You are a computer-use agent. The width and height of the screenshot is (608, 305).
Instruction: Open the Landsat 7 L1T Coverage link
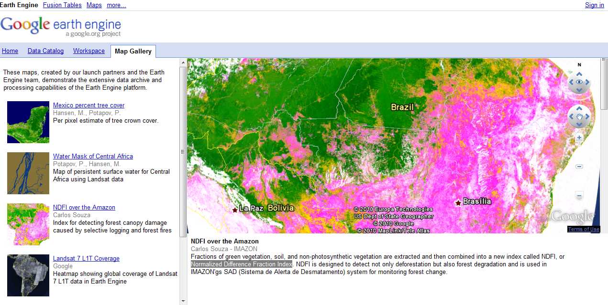pos(86,258)
